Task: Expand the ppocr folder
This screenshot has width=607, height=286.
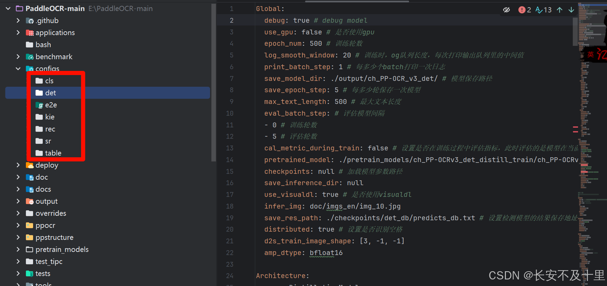Action: [x=18, y=225]
